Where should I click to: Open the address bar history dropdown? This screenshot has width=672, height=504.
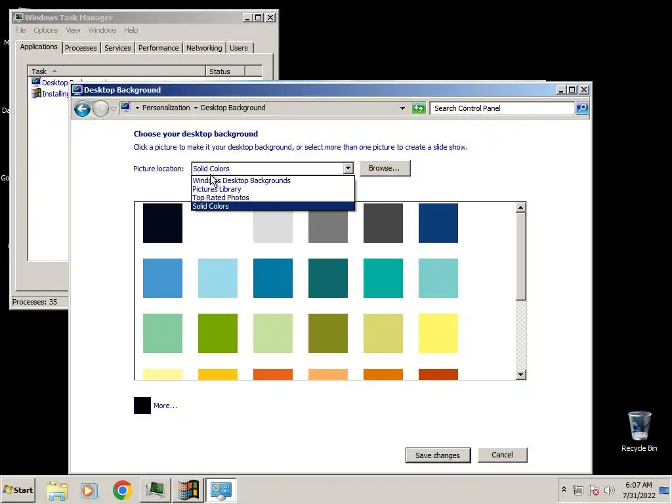click(x=402, y=108)
